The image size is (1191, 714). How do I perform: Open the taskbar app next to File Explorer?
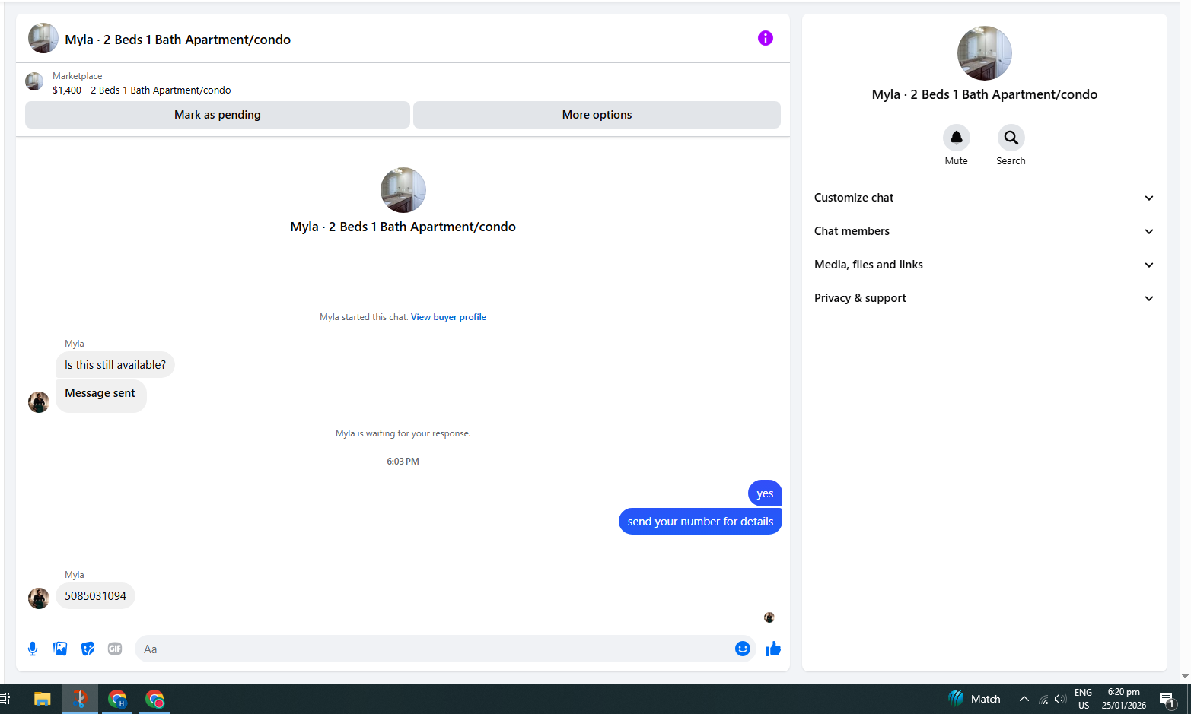tap(80, 699)
